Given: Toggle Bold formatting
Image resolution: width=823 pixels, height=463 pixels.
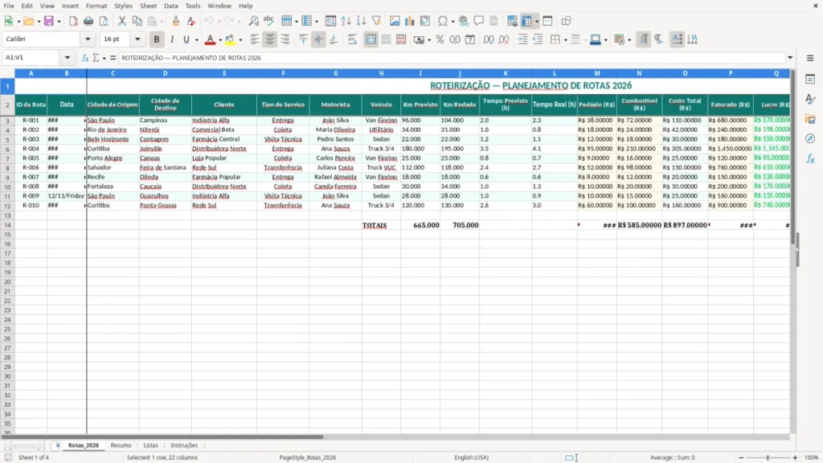Looking at the screenshot, I should click(157, 39).
